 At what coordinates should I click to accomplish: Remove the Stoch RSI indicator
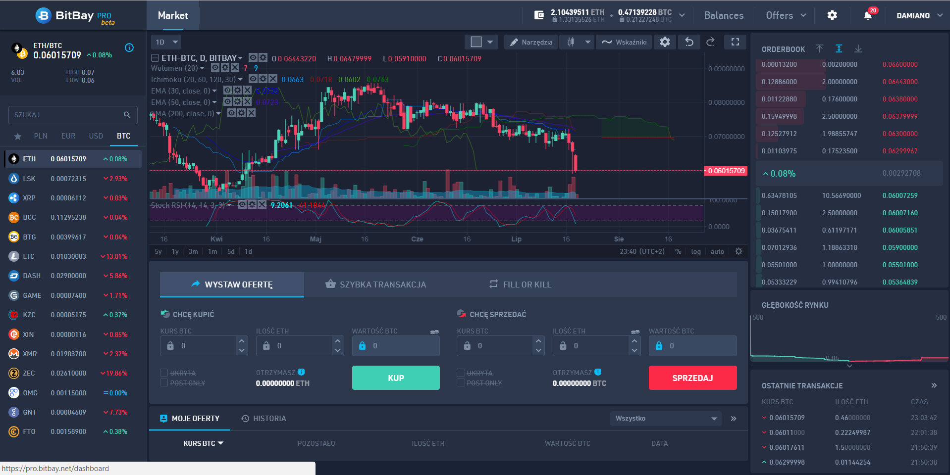pos(262,205)
